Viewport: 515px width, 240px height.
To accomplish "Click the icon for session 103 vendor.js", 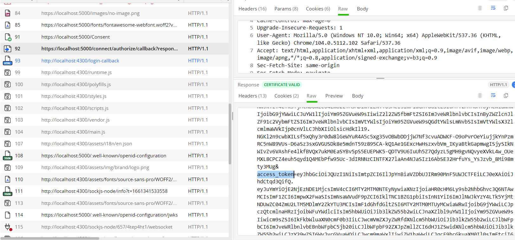I will pos(8,120).
